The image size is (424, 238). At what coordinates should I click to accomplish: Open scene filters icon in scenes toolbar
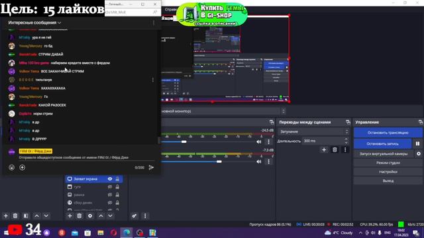(x=26, y=216)
